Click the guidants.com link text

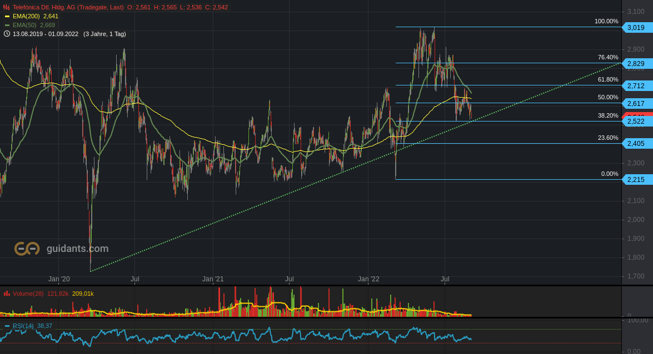(77, 249)
